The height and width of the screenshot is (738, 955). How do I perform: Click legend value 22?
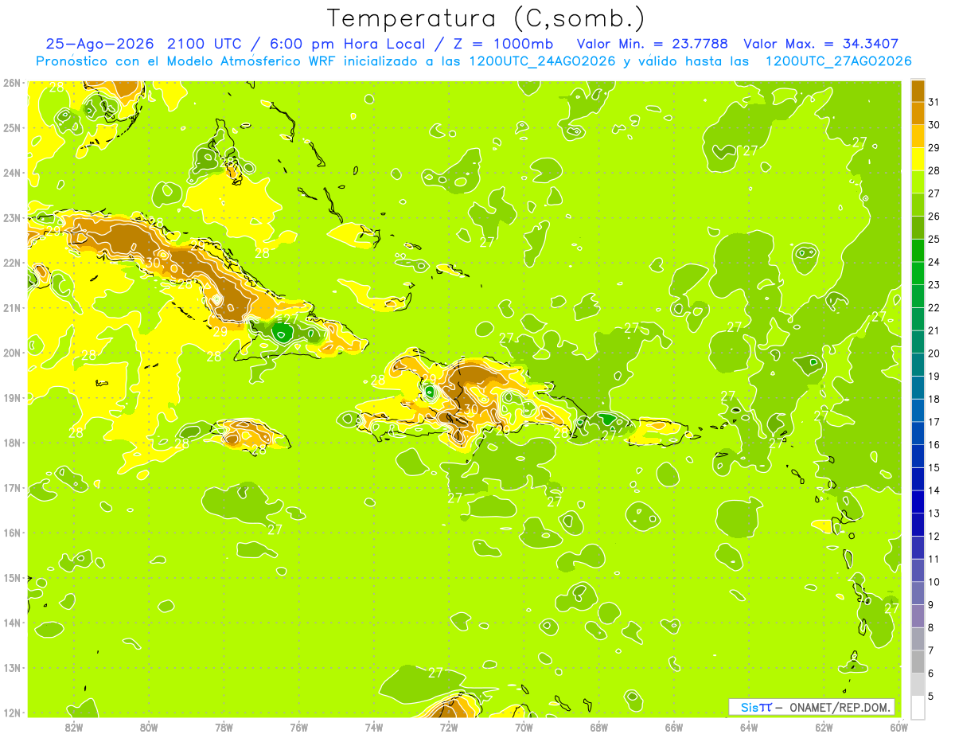pos(934,307)
